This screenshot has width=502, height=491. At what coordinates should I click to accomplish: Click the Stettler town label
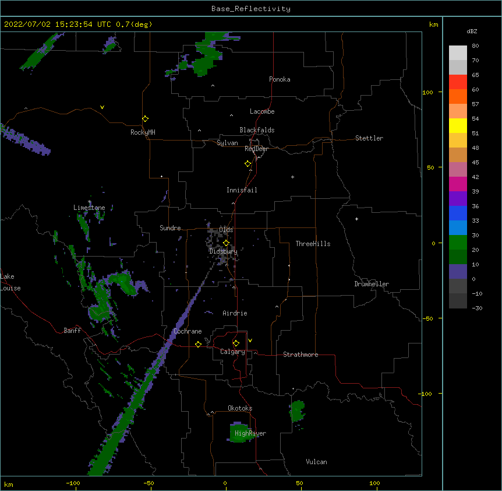tap(369, 138)
